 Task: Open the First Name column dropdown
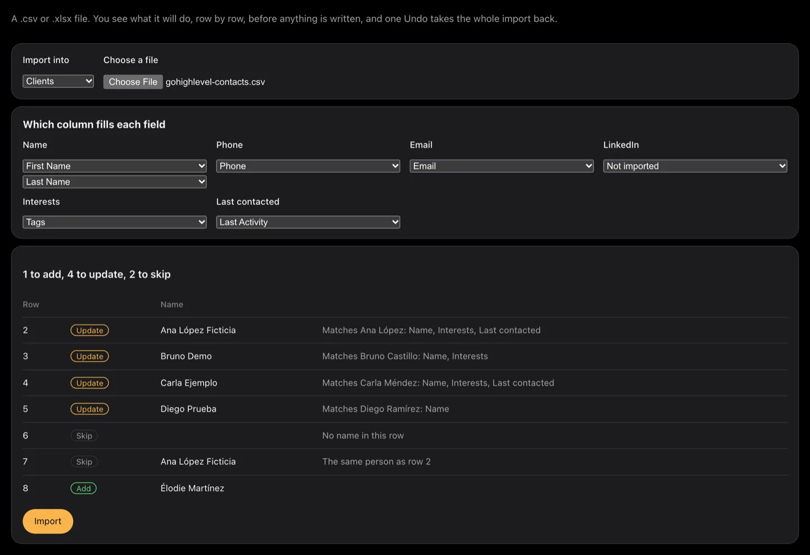click(x=115, y=166)
